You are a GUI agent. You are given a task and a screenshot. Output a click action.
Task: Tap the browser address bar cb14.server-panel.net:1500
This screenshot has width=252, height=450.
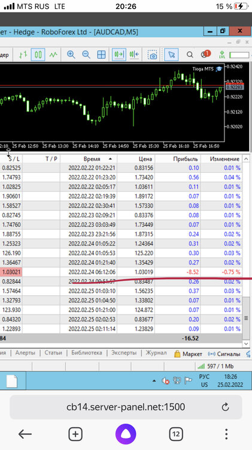coord(126,407)
